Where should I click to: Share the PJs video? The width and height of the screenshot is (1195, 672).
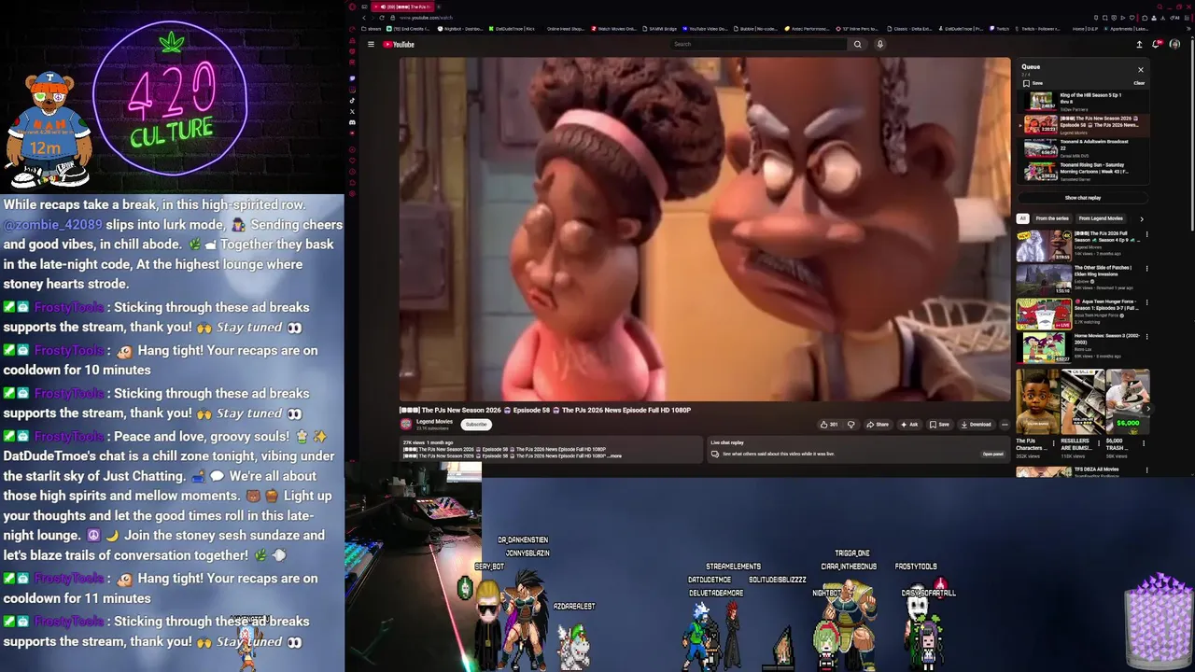(x=878, y=425)
